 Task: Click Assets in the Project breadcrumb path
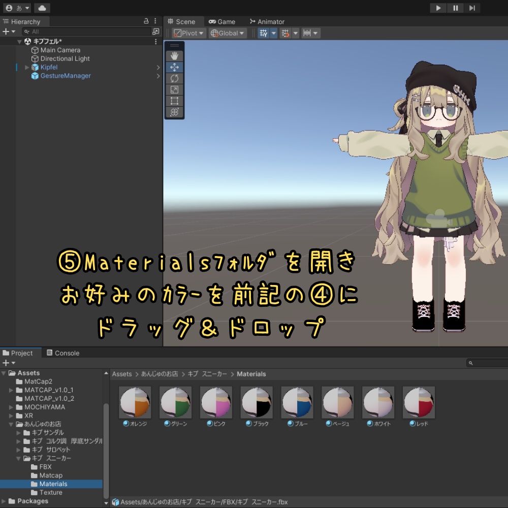(122, 374)
